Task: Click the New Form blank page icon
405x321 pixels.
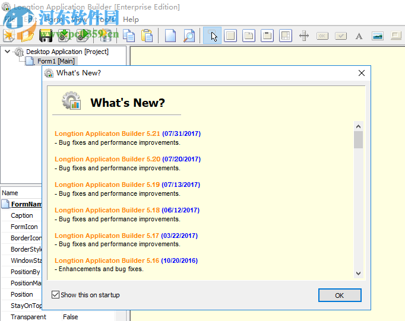Action: pyautogui.click(x=170, y=36)
